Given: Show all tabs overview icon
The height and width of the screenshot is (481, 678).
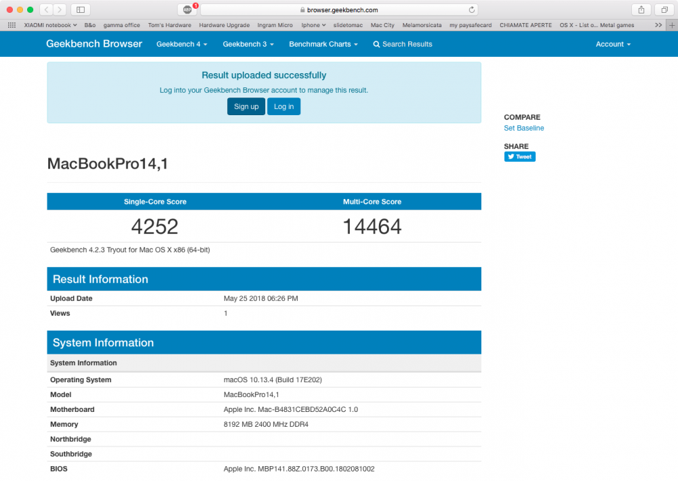Looking at the screenshot, I should point(664,9).
